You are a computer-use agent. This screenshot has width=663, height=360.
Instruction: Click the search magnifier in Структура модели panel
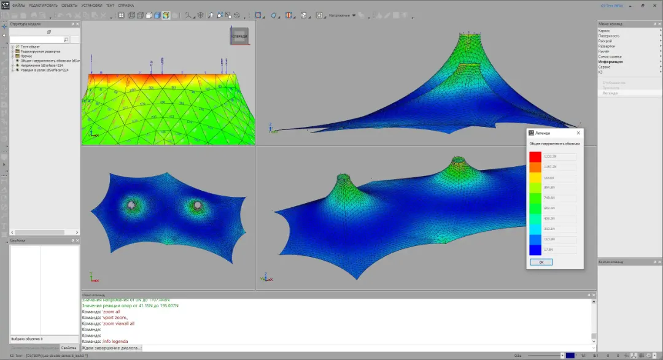pos(66,39)
